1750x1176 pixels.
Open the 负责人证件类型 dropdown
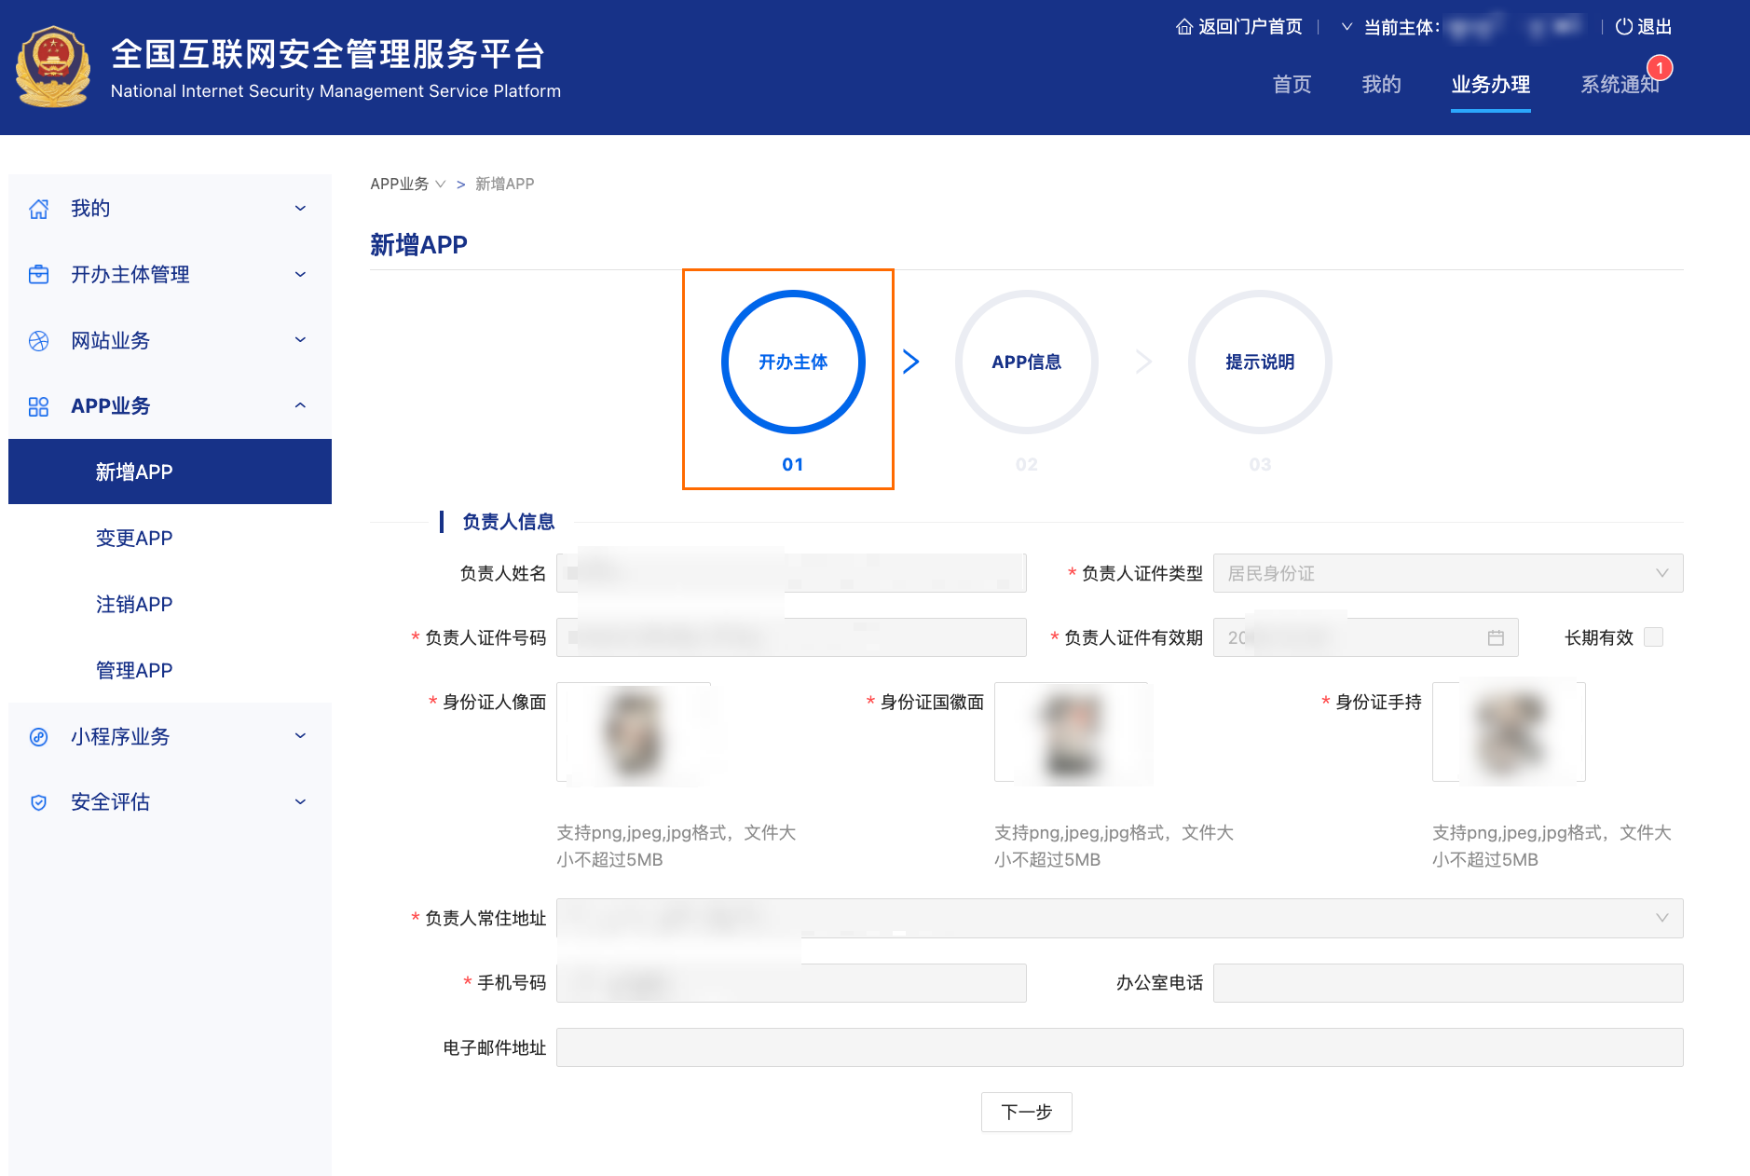1447,573
